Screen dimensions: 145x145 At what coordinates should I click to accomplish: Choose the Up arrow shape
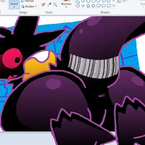[x=109, y=1]
